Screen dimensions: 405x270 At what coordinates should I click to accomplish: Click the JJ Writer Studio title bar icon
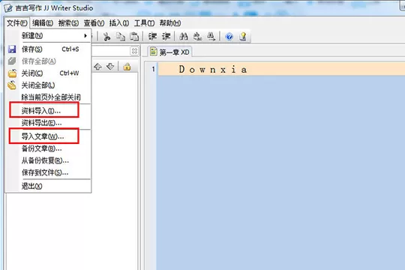point(8,8)
